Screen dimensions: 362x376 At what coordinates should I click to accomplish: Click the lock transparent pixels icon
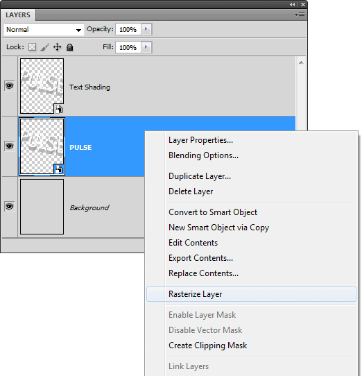click(33, 47)
